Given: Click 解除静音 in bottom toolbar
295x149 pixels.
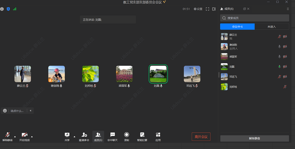Looking at the screenshot, I should (7, 137).
